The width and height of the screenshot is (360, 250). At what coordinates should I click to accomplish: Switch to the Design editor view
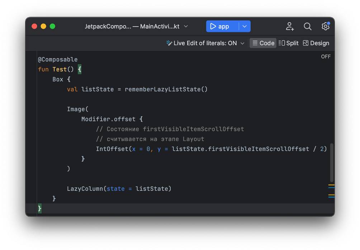pyautogui.click(x=316, y=43)
